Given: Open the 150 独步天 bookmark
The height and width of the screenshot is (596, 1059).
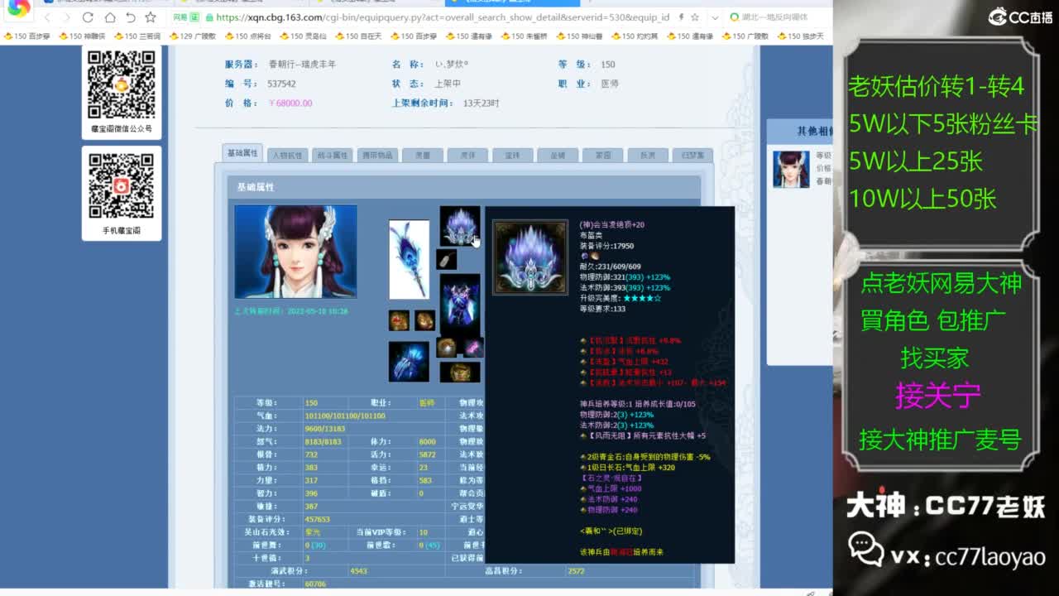Looking at the screenshot, I should pyautogui.click(x=801, y=36).
